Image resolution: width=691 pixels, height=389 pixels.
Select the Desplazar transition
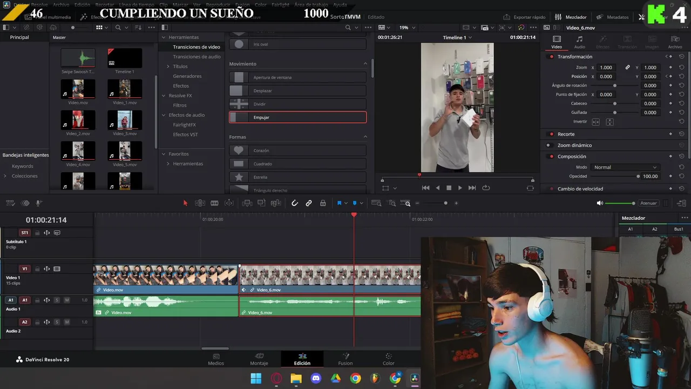297,91
